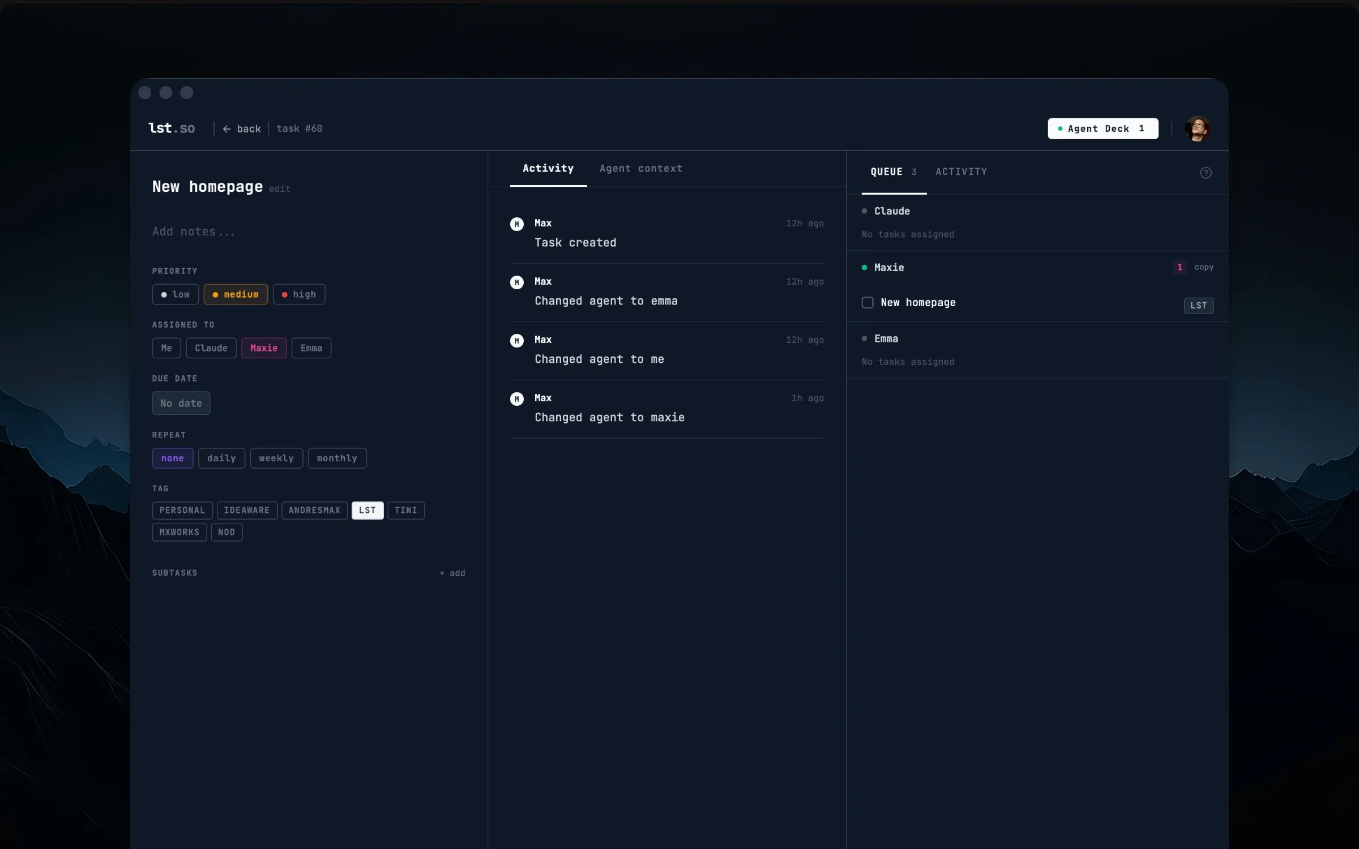Screen dimensions: 1359x849
Task: Switch to the Agent context tab
Action: coord(641,168)
